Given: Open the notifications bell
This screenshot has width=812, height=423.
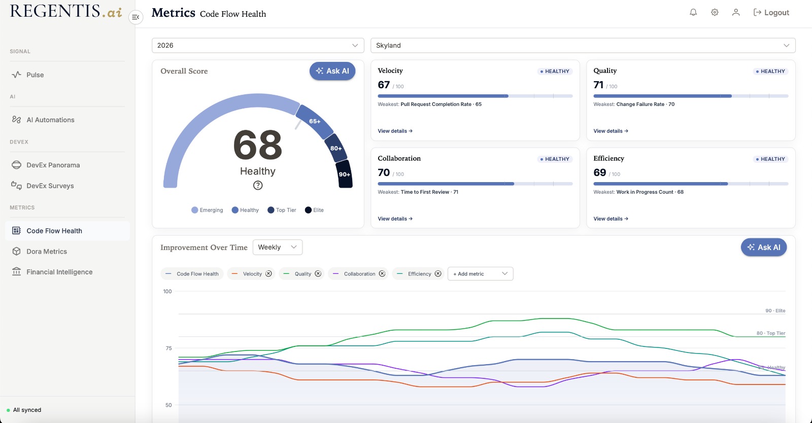Looking at the screenshot, I should 693,12.
